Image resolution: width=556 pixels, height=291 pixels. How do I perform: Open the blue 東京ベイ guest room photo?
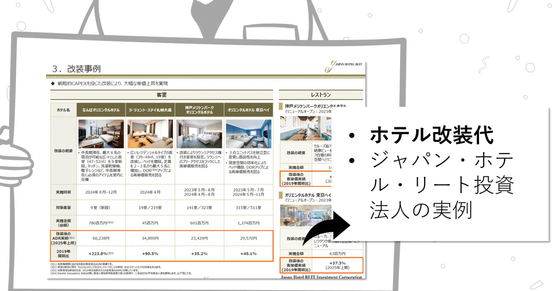248,133
